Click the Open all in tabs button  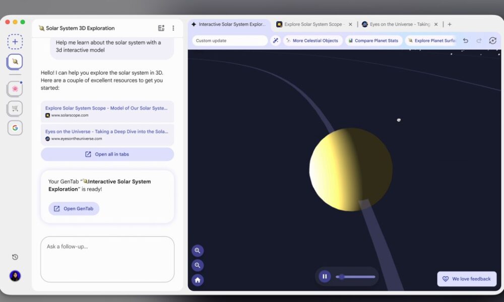[x=107, y=155]
